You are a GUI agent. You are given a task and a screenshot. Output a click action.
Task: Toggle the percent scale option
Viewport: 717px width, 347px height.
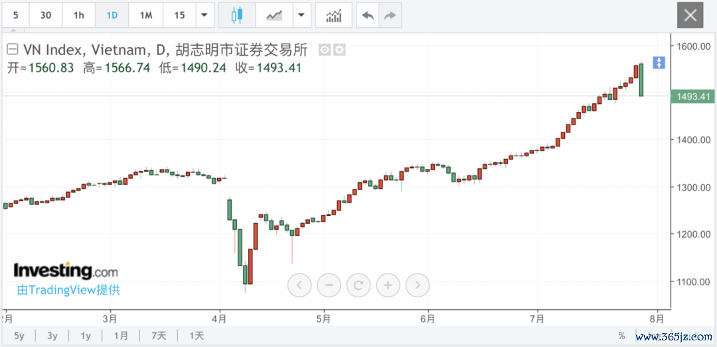(621, 336)
